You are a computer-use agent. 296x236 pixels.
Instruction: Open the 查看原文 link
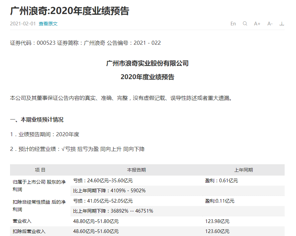point(48,24)
